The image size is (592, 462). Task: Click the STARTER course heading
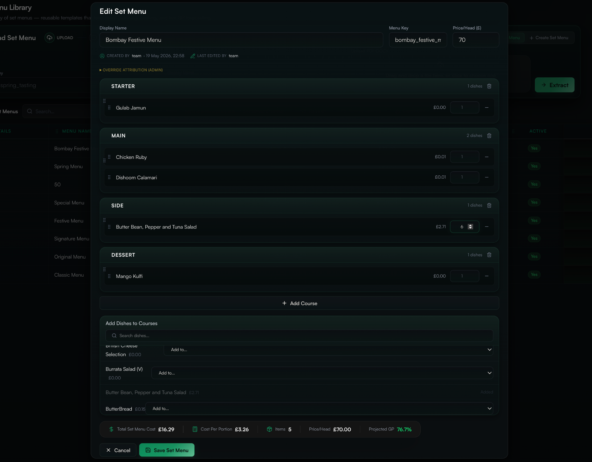coord(123,86)
